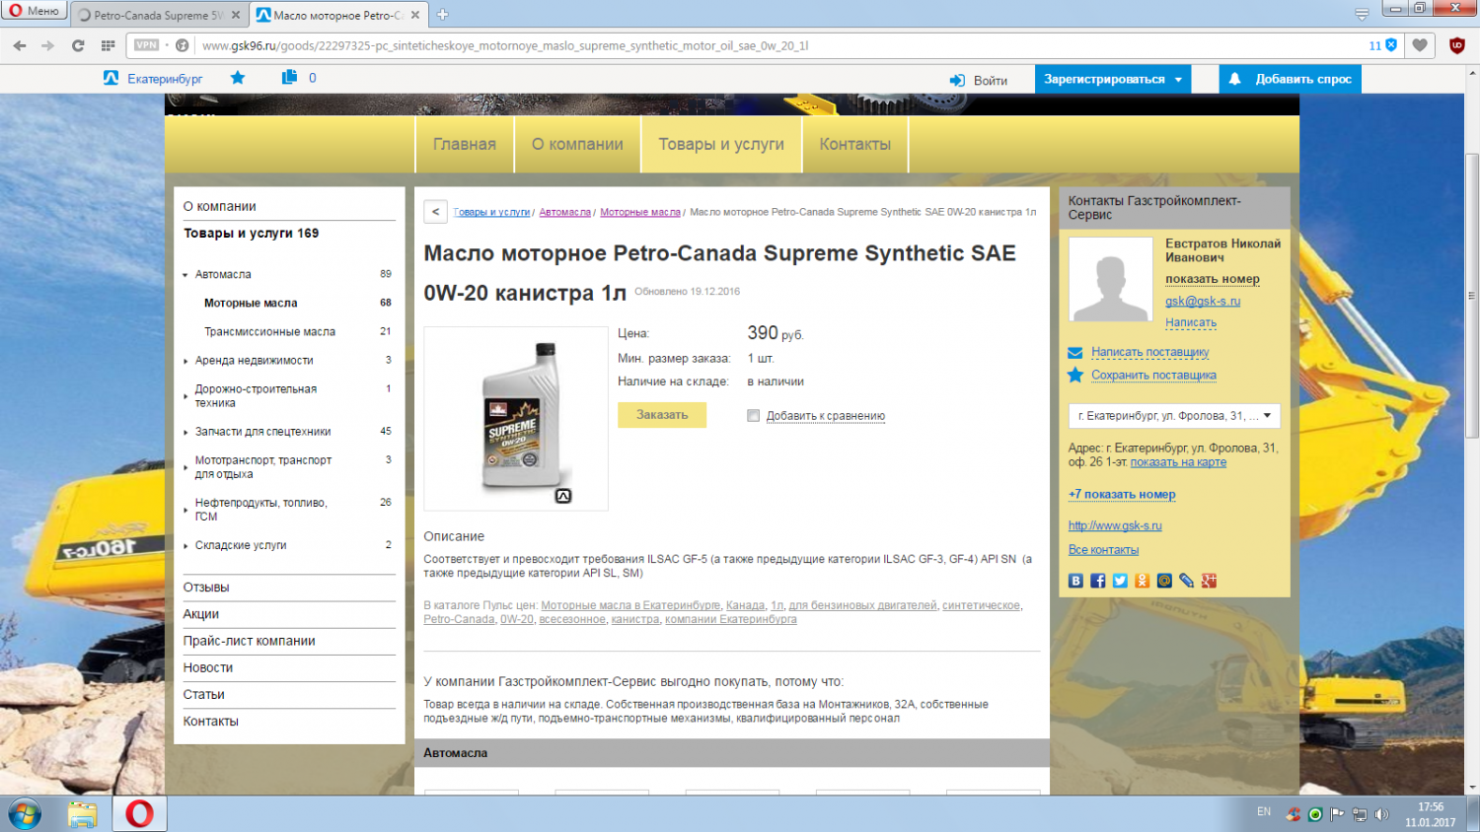This screenshot has height=832, width=1480.
Task: Expand the Аренда недвижимости category
Action: click(x=185, y=361)
